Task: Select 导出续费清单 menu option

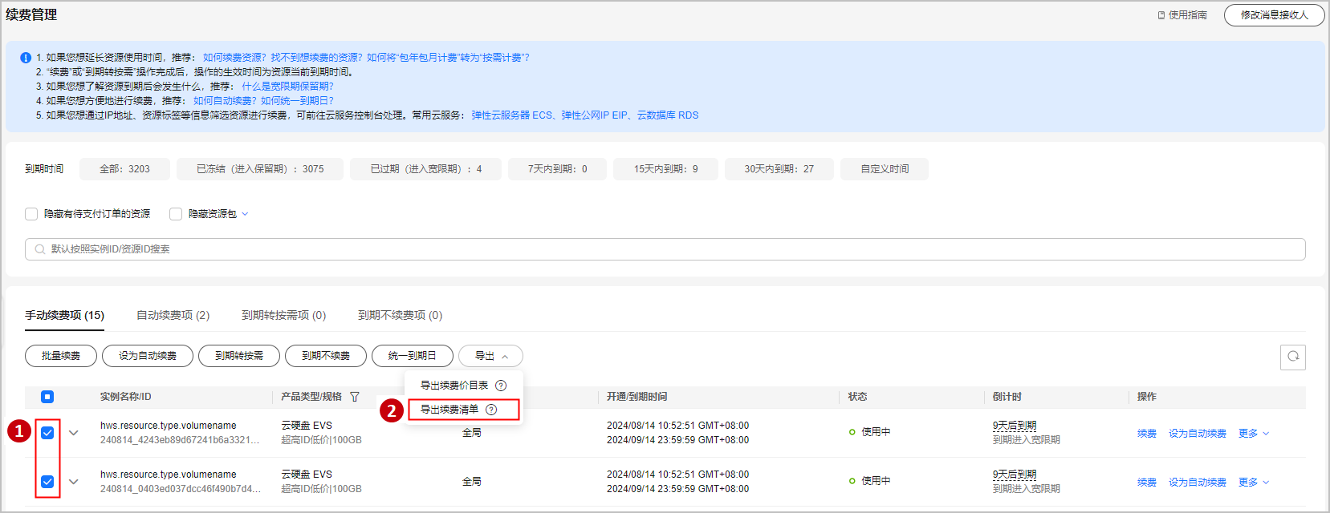Action: coord(449,410)
